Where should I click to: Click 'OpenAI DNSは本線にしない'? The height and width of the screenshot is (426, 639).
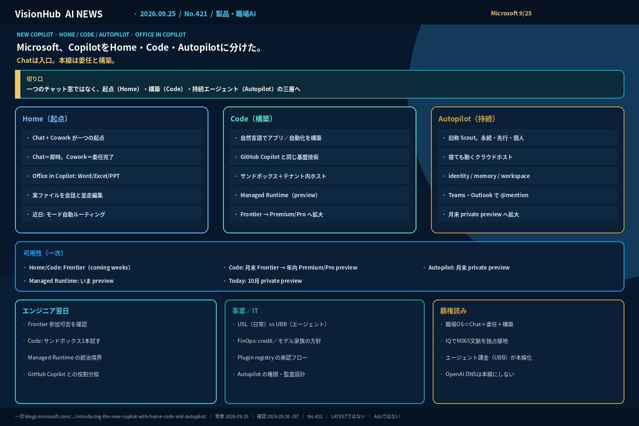[x=480, y=374]
